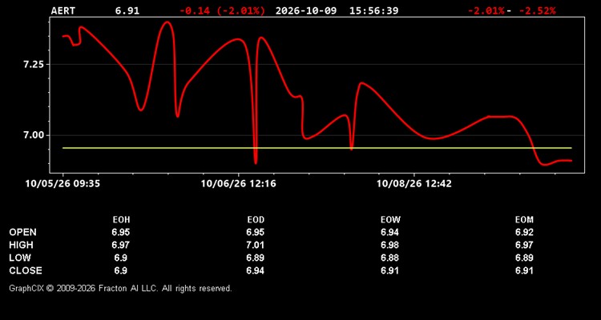Click the -2.52% figure in header
The height and width of the screenshot is (320, 601).
(537, 10)
